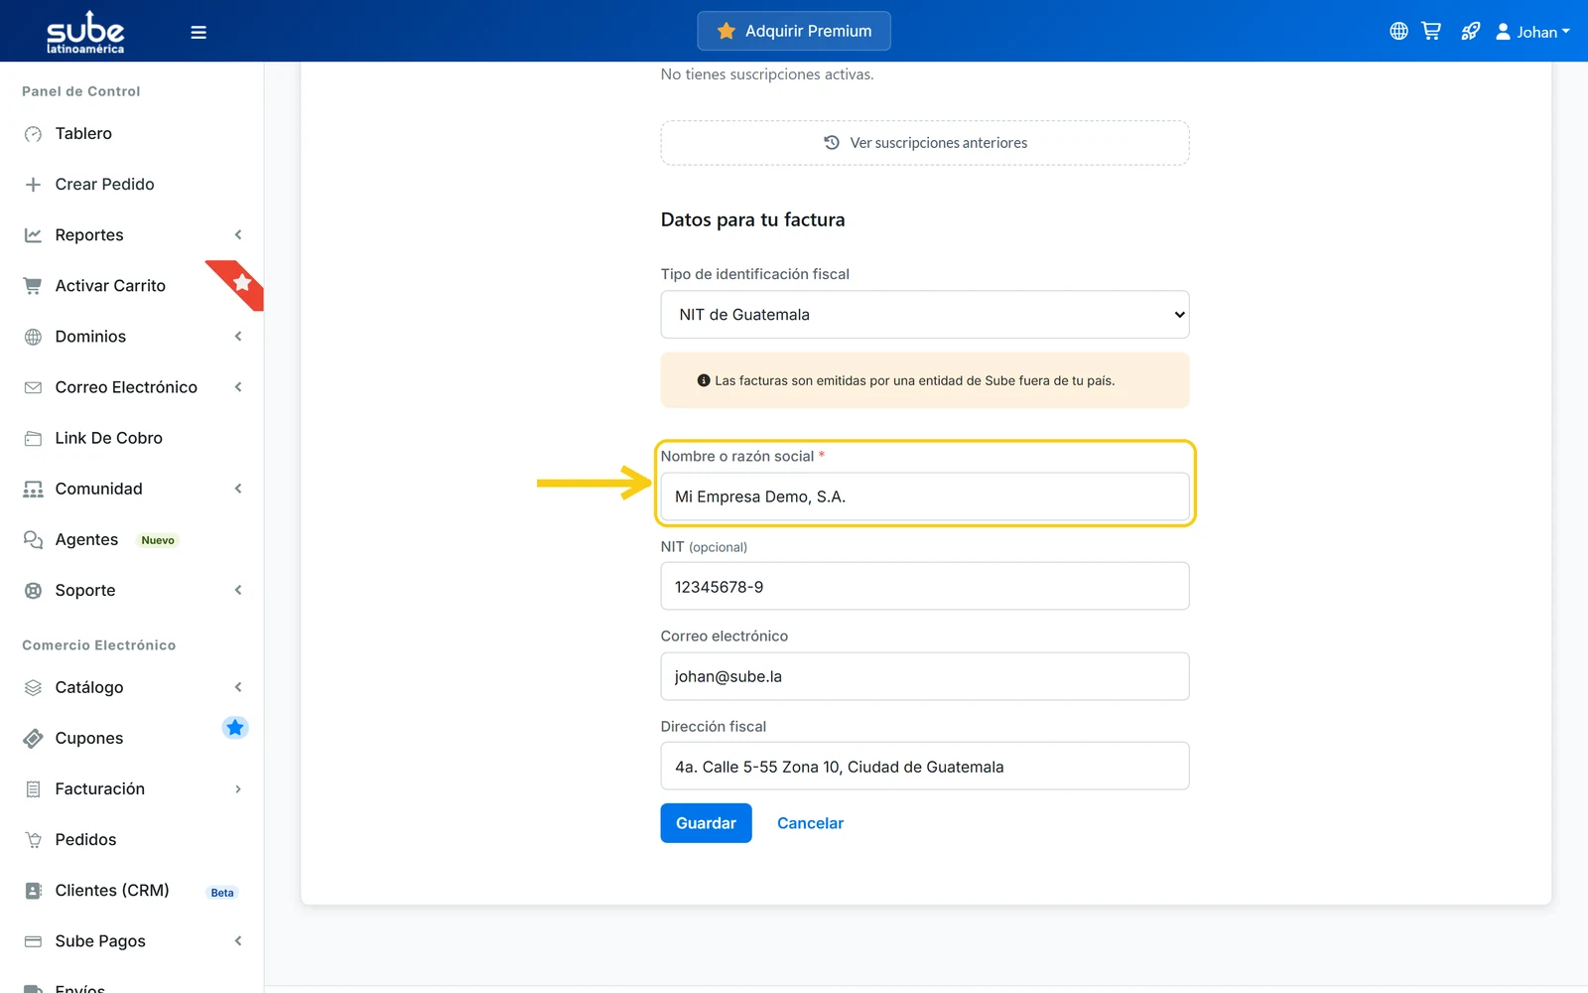Click the Nombre o razón social field
The image size is (1588, 993).
(x=925, y=496)
